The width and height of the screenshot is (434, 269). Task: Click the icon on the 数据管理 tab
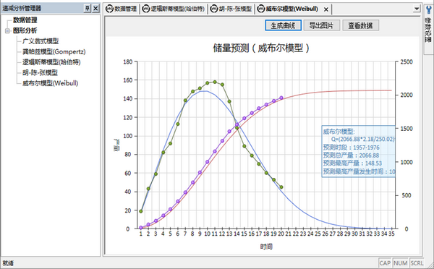click(x=110, y=9)
